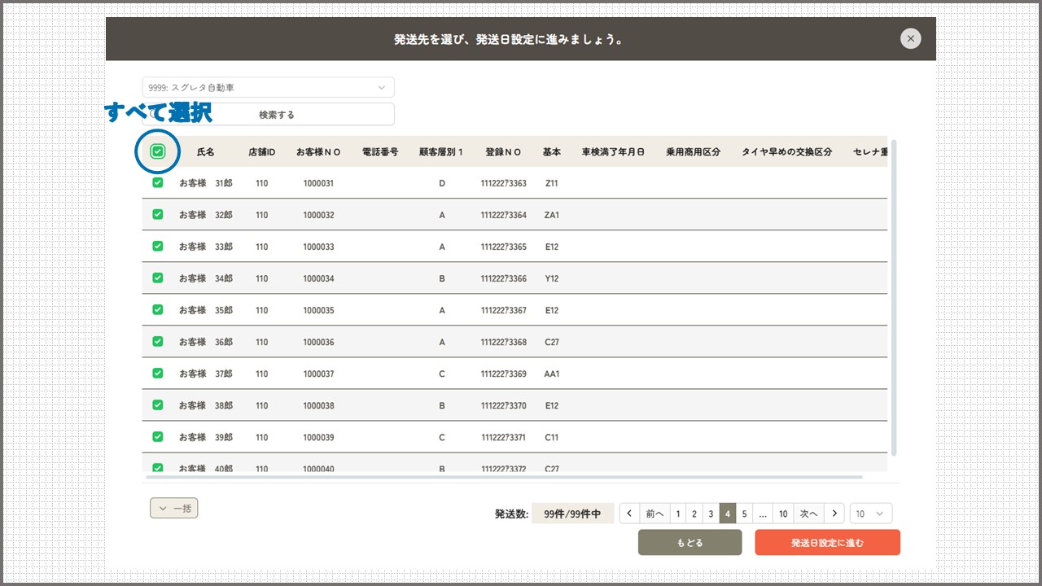Click the pagination ellipsis button
Viewport: 1042px width, 586px height.
(762, 514)
